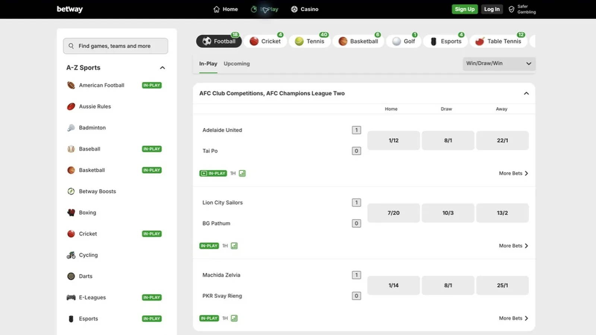Select the Football sport tab
This screenshot has height=335, width=596.
point(219,41)
